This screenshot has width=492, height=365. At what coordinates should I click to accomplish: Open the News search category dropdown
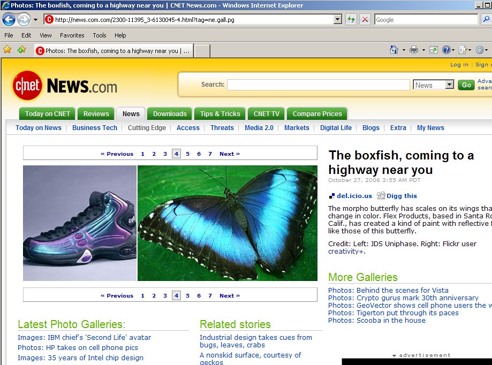tap(450, 85)
